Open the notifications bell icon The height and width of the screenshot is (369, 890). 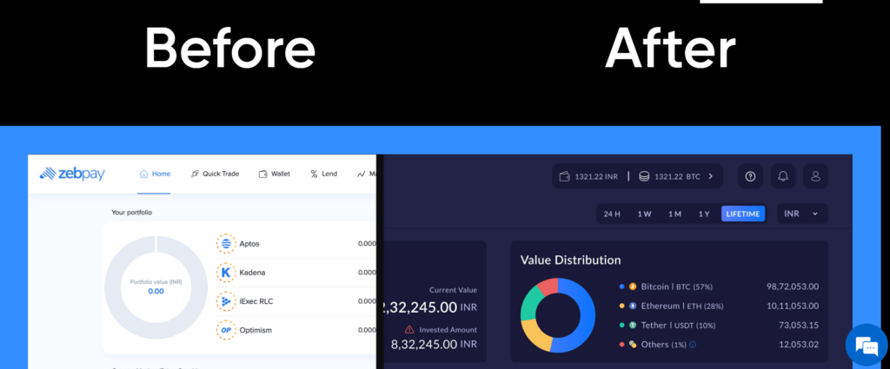click(783, 176)
